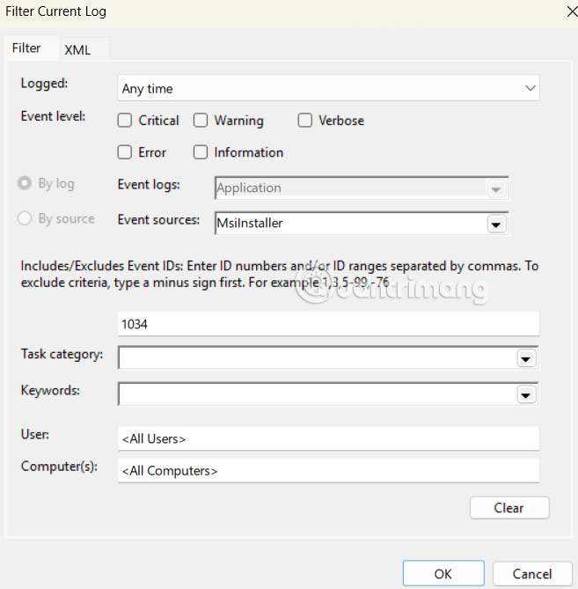Viewport: 578px width, 589px height.
Task: Tick the Verbose checkbox
Action: (304, 121)
